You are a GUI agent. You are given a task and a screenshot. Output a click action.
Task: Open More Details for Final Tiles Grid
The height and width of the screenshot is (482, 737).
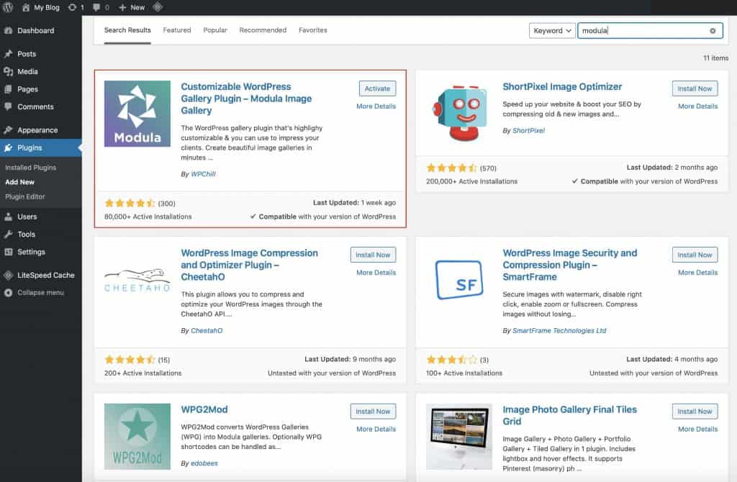coord(697,429)
